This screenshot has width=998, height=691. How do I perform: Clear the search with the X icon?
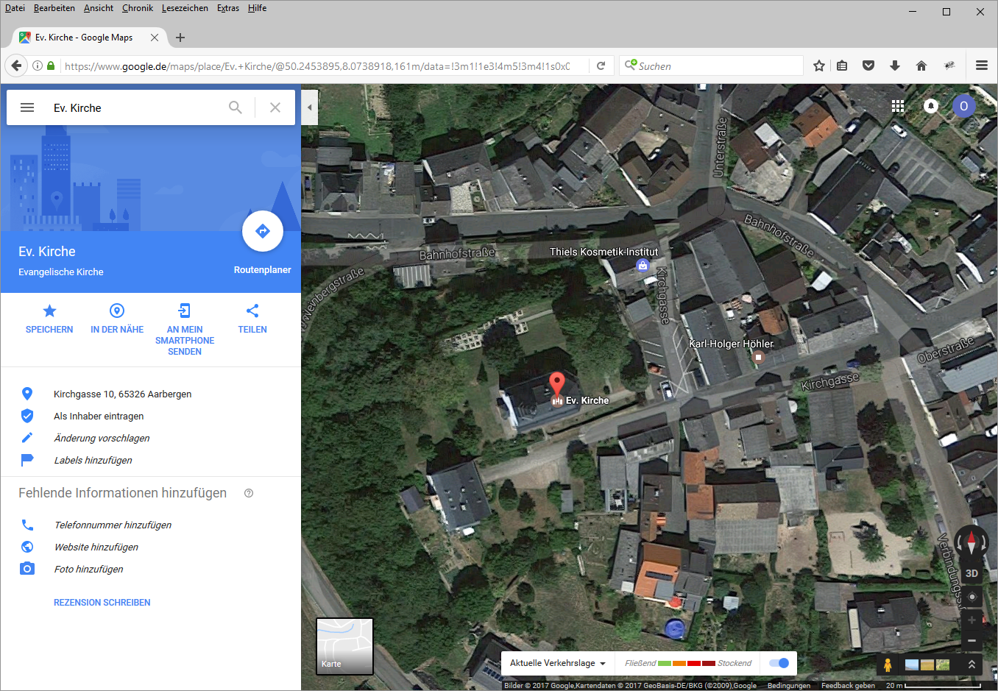click(x=275, y=107)
